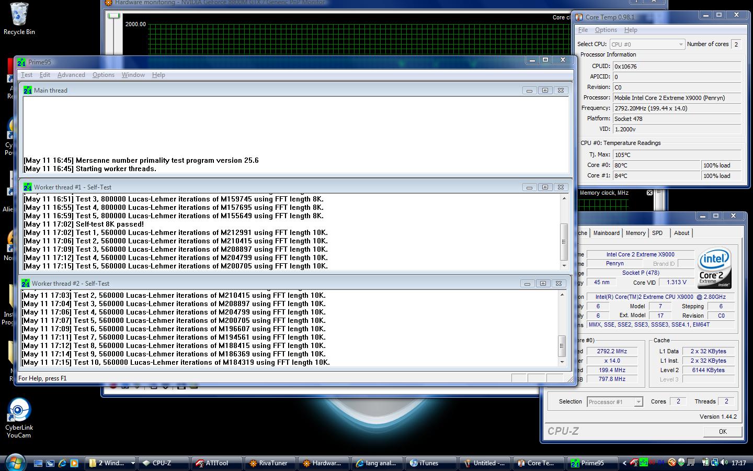Click Core VID value 1.313 V in CPU-Z
This screenshot has height=471, width=753.
(677, 282)
